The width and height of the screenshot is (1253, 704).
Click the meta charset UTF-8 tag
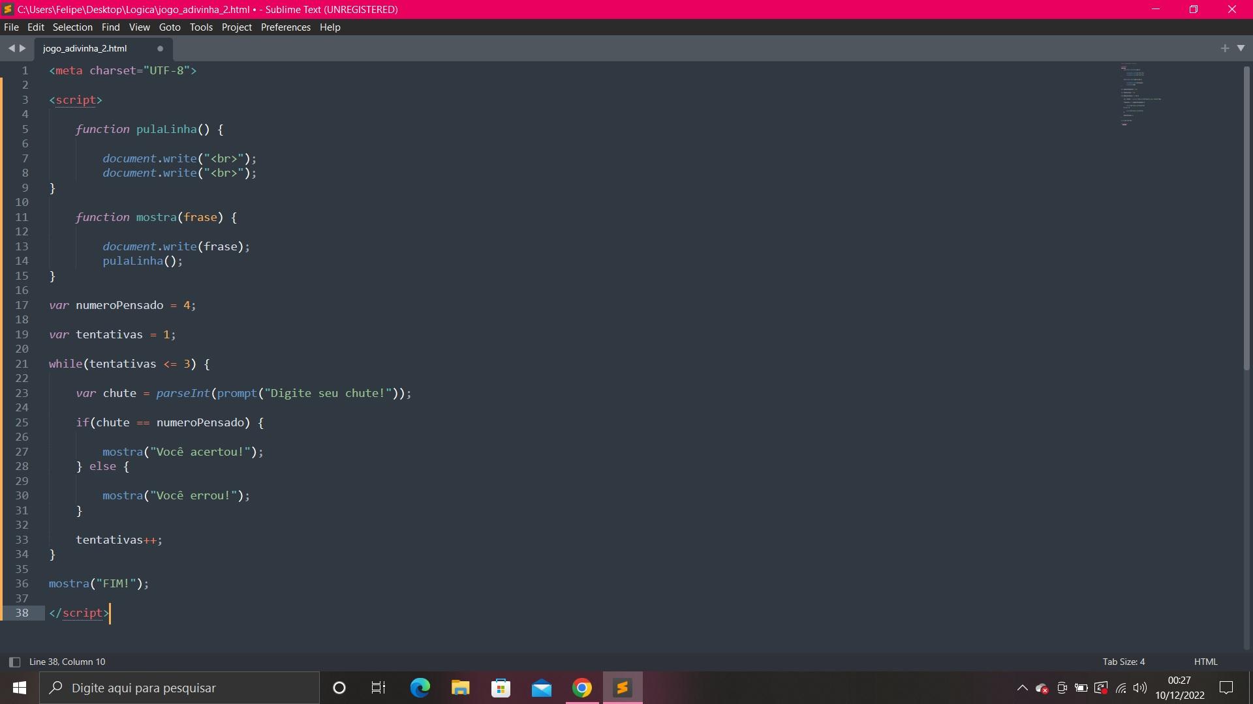click(123, 70)
